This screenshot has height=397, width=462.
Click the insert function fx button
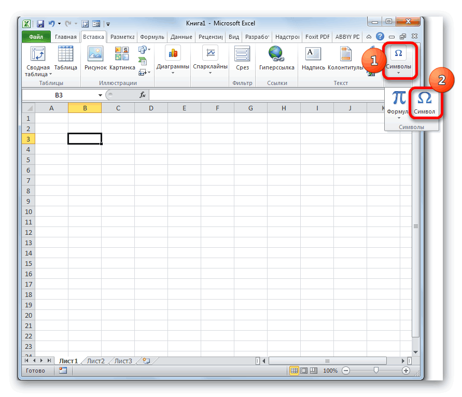[143, 95]
